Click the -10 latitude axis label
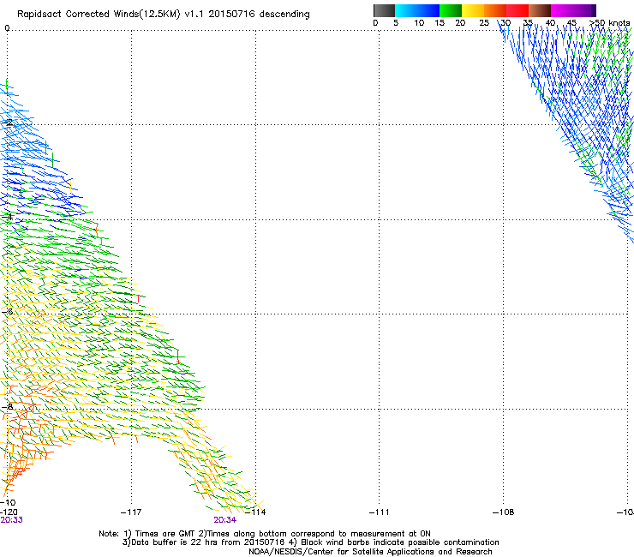634x557 pixels. coord(8,502)
